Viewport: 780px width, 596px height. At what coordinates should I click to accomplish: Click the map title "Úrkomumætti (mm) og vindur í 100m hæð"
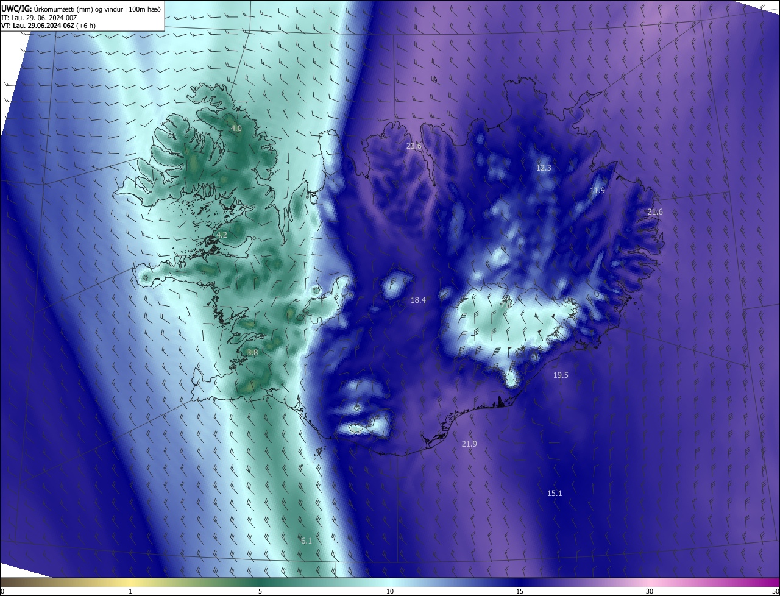pos(97,9)
